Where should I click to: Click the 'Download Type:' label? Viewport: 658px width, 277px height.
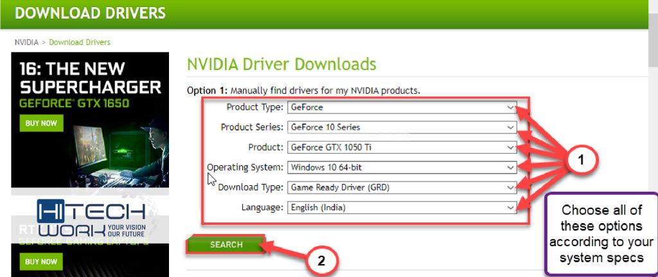pos(251,187)
